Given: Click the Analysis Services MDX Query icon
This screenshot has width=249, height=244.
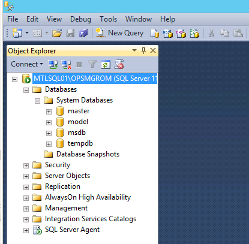Looking at the screenshot, I should (x=168, y=33).
